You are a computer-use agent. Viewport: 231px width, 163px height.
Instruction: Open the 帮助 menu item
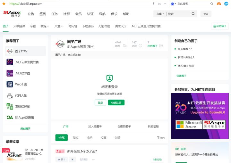(126, 14)
